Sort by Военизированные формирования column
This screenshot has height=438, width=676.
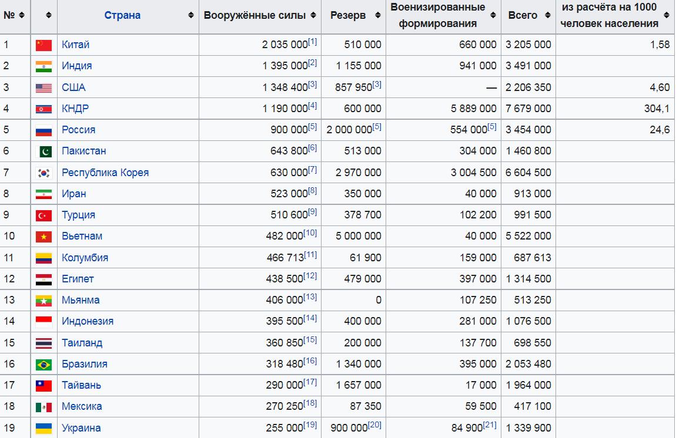click(493, 23)
